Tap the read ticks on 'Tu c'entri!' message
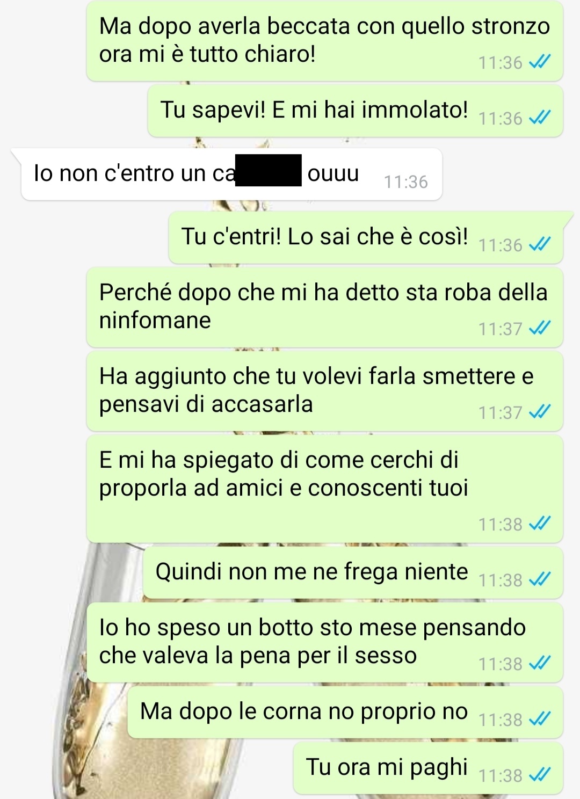The height and width of the screenshot is (799, 580). pyautogui.click(x=540, y=244)
